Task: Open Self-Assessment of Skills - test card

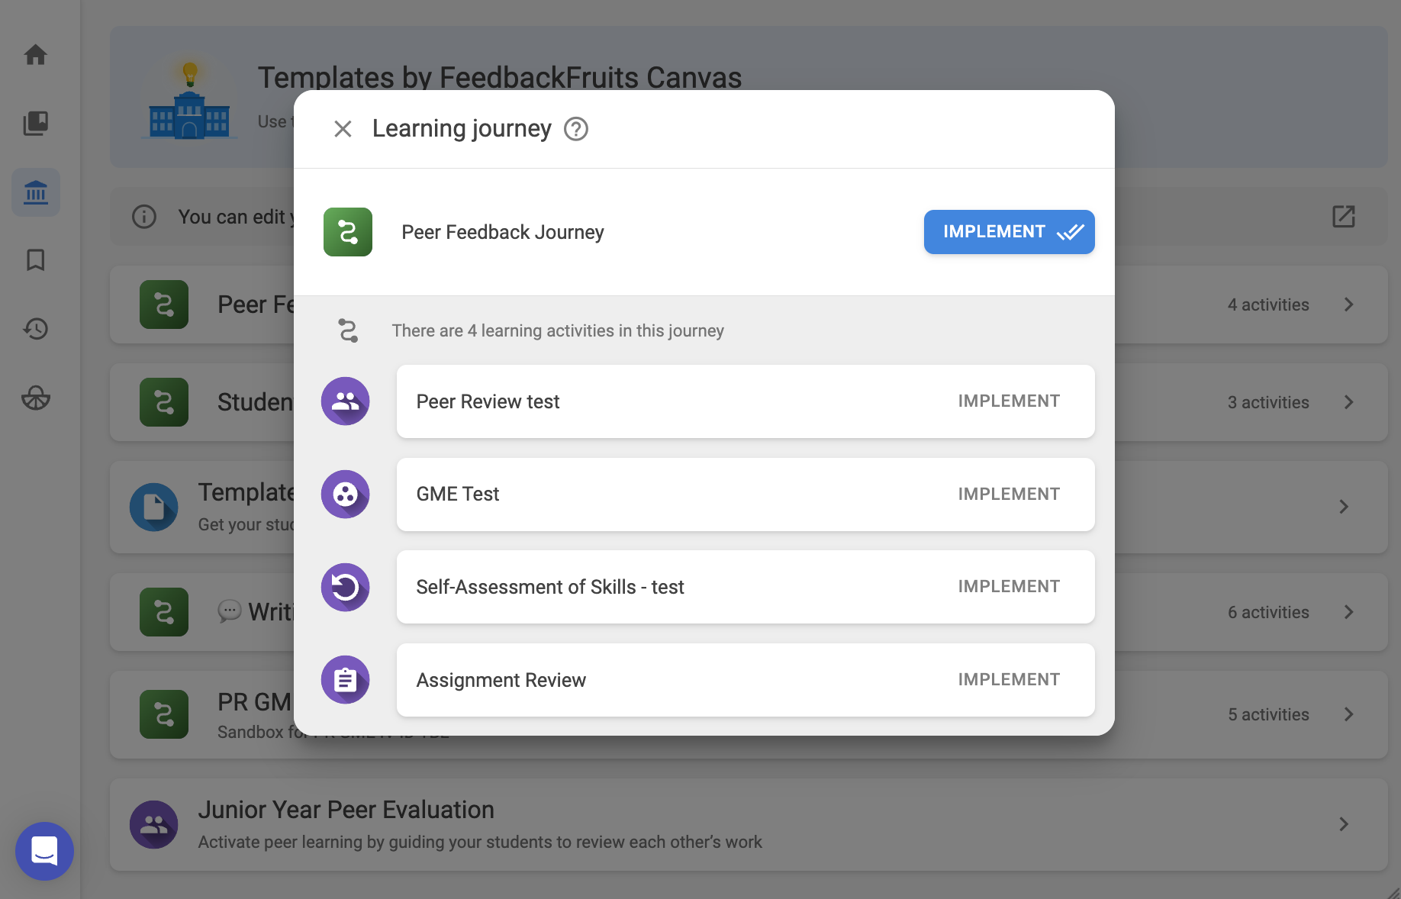Action: [746, 587]
